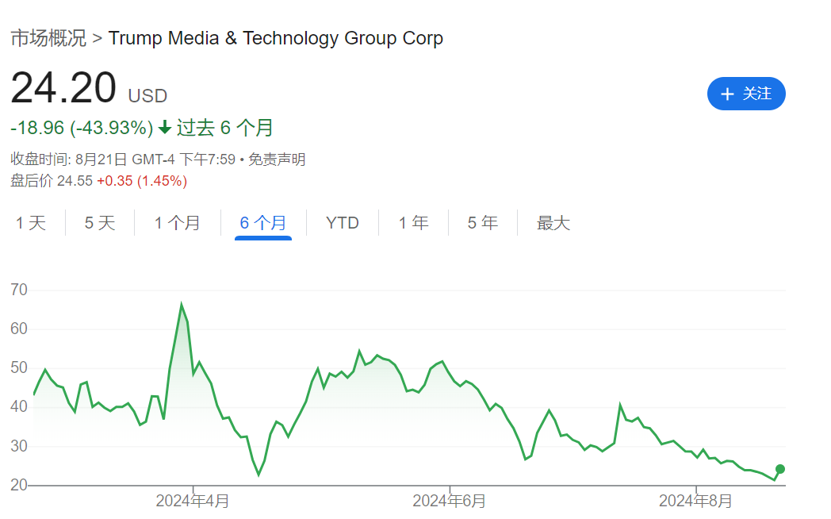The height and width of the screenshot is (519, 831).
Task: Click the chart's peak near 70 mark
Action: tap(182, 303)
